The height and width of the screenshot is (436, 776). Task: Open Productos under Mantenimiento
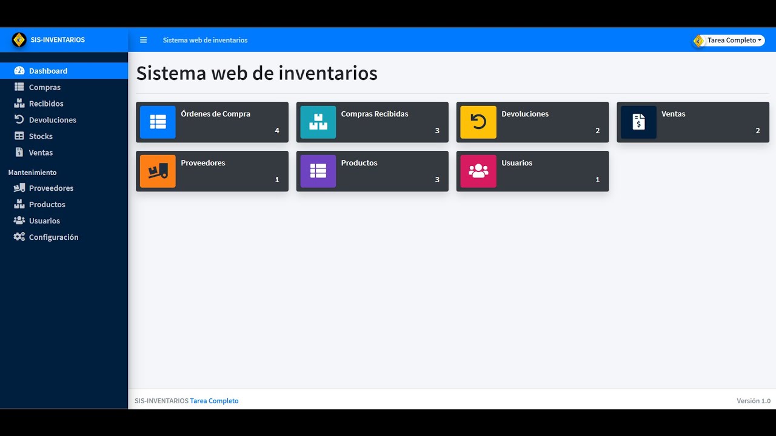[x=64, y=205]
